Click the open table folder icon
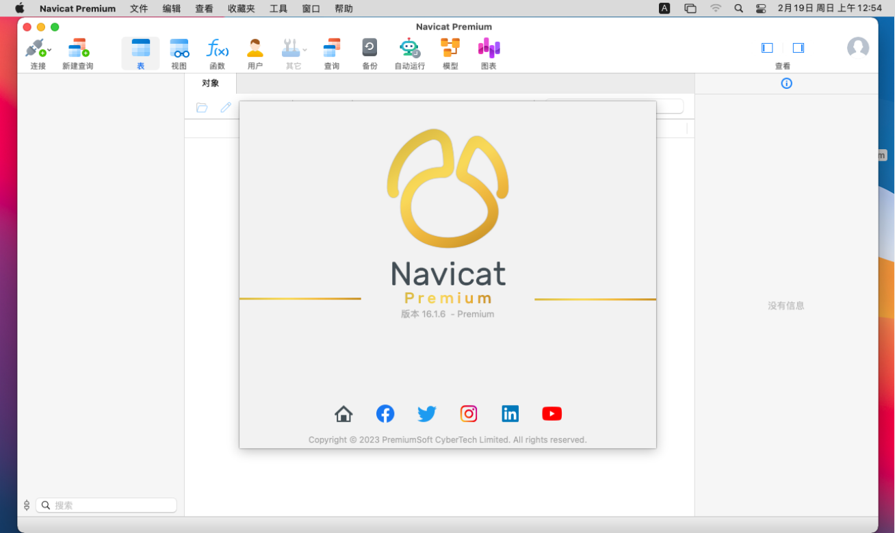The width and height of the screenshot is (895, 533). [202, 107]
